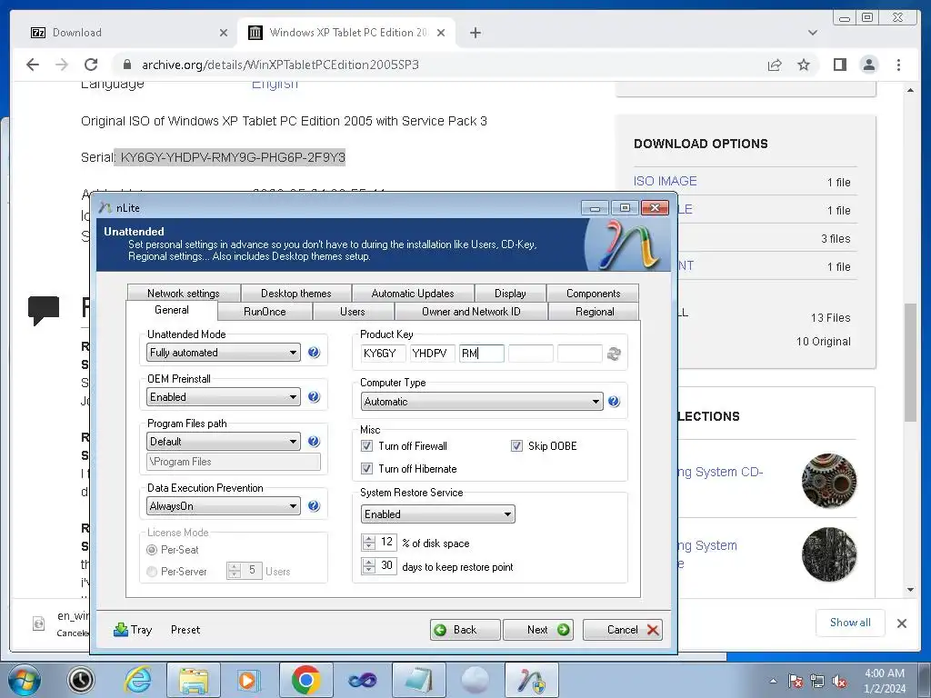Viewport: 931px width, 698px height.
Task: Click Chrome tab search chevron
Action: coord(812,33)
